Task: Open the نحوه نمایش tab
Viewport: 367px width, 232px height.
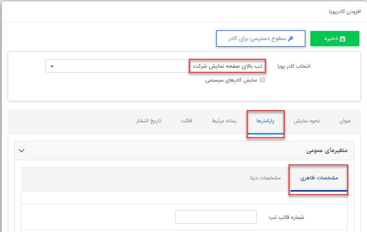Action: 307,121
